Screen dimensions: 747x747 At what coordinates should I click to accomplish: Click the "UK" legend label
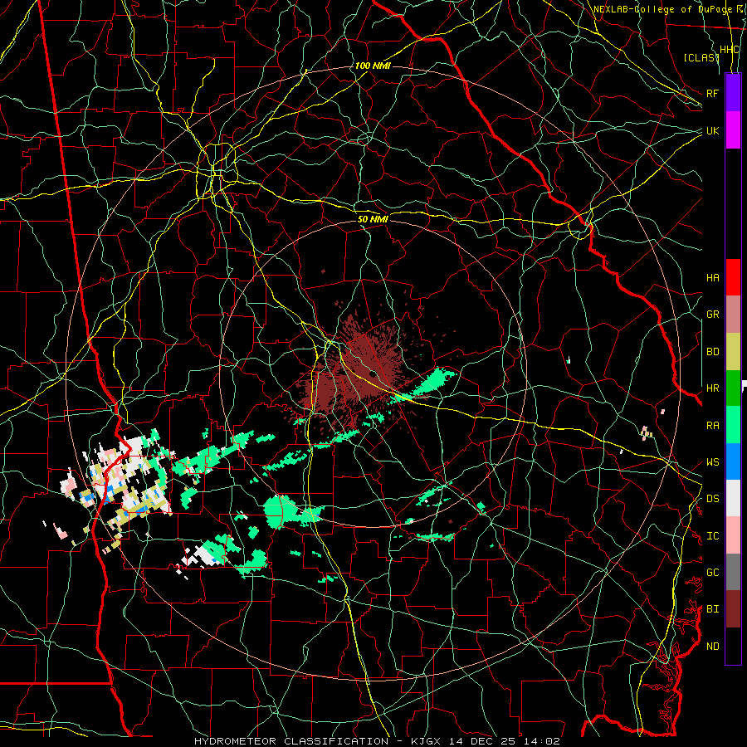[712, 130]
